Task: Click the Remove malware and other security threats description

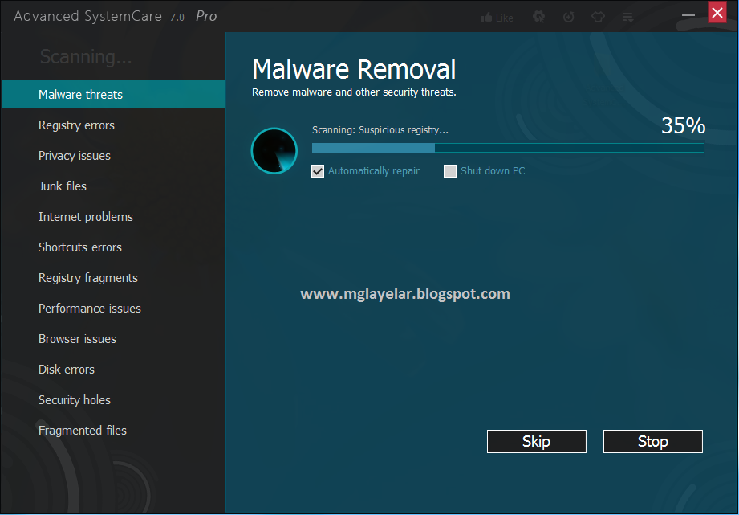Action: [354, 92]
